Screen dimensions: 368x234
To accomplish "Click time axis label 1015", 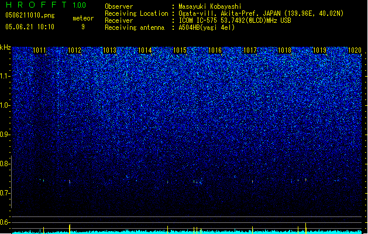I will (180, 50).
